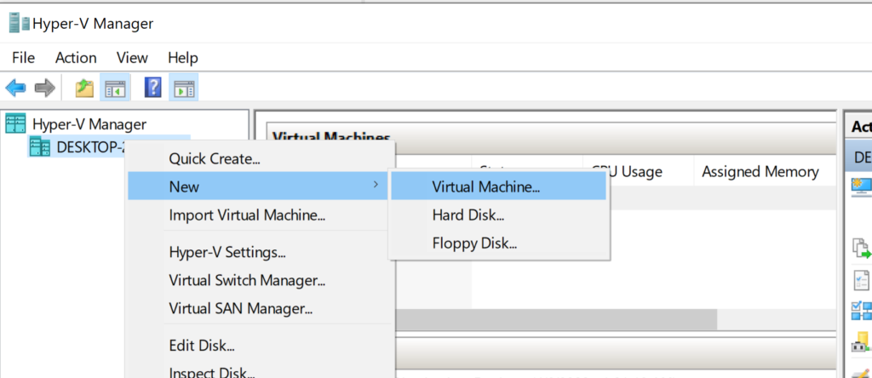The width and height of the screenshot is (872, 378).
Task: Choose Edit Disk... from context menu
Action: click(258, 345)
